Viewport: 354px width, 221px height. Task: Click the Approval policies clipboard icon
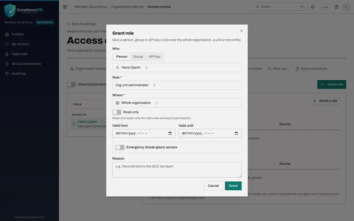pyautogui.click(x=297, y=69)
